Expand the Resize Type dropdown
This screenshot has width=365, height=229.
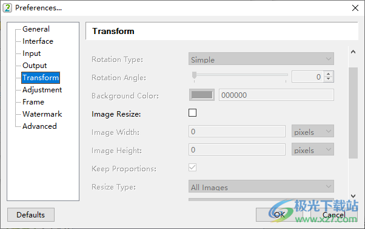click(x=261, y=186)
